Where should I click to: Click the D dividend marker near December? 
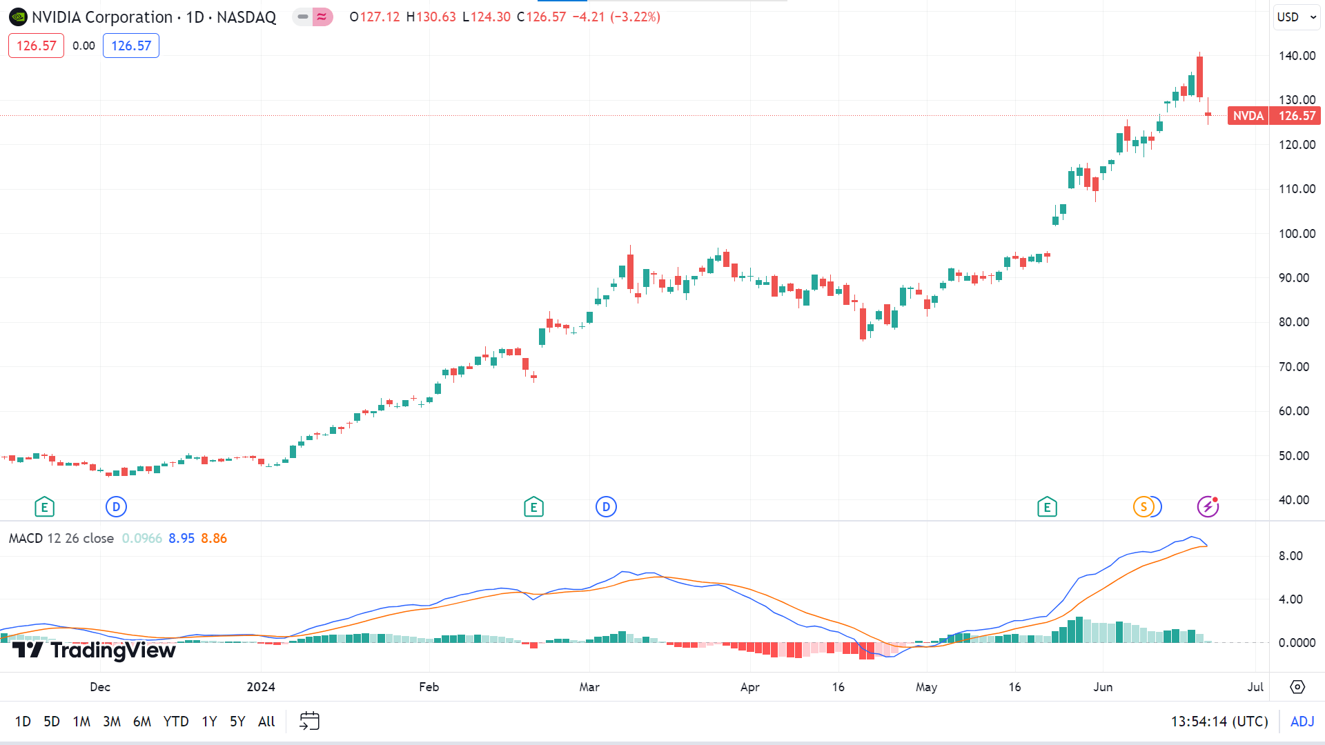coord(116,507)
